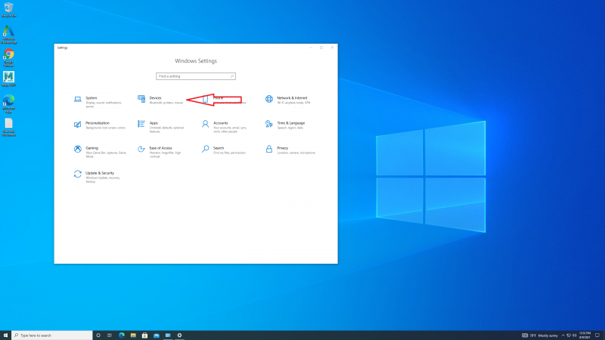Screen dimensions: 605x340
Task: Open Ease of Access settings
Action: 161,152
